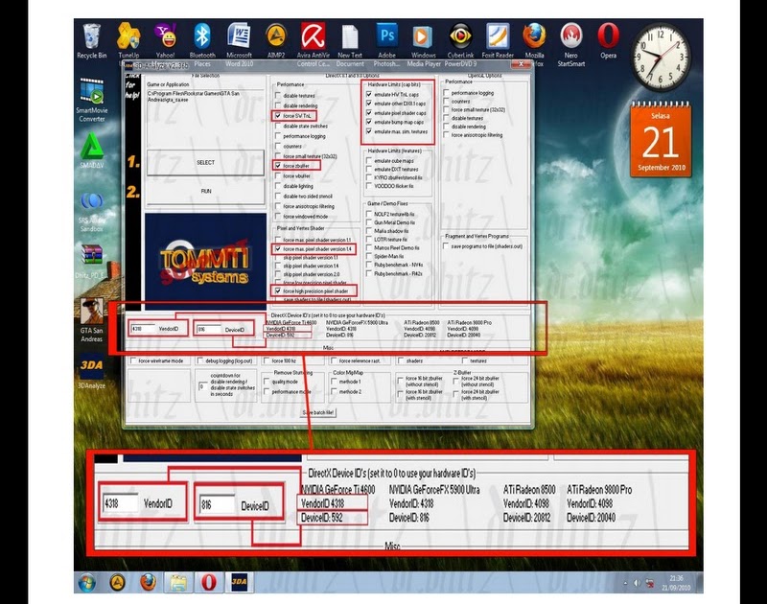Enable force windowed mode checkbox
This screenshot has height=604, width=767.
pos(278,216)
